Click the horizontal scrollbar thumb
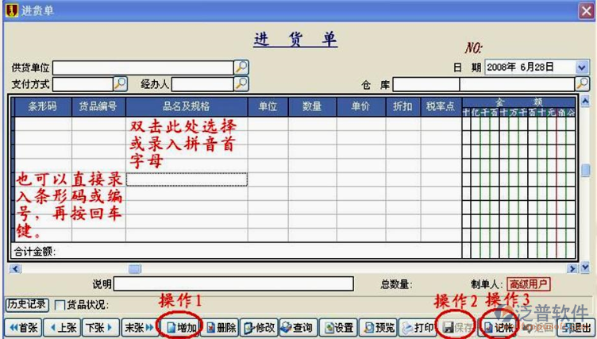This screenshot has width=597, height=339. pyautogui.click(x=135, y=269)
